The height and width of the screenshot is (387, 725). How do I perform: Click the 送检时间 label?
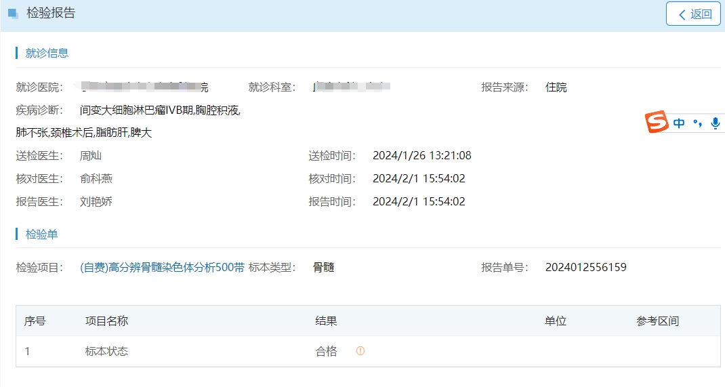(332, 156)
